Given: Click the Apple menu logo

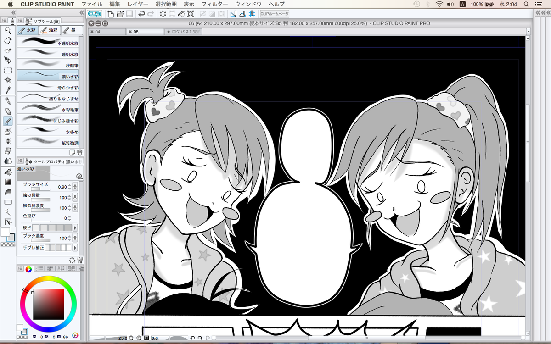Looking at the screenshot, I should (x=10, y=4).
